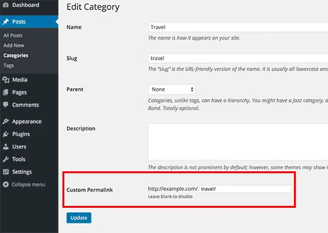Image resolution: width=328 pixels, height=233 pixels.
Task: Open the Media menu label
Action: (20, 80)
